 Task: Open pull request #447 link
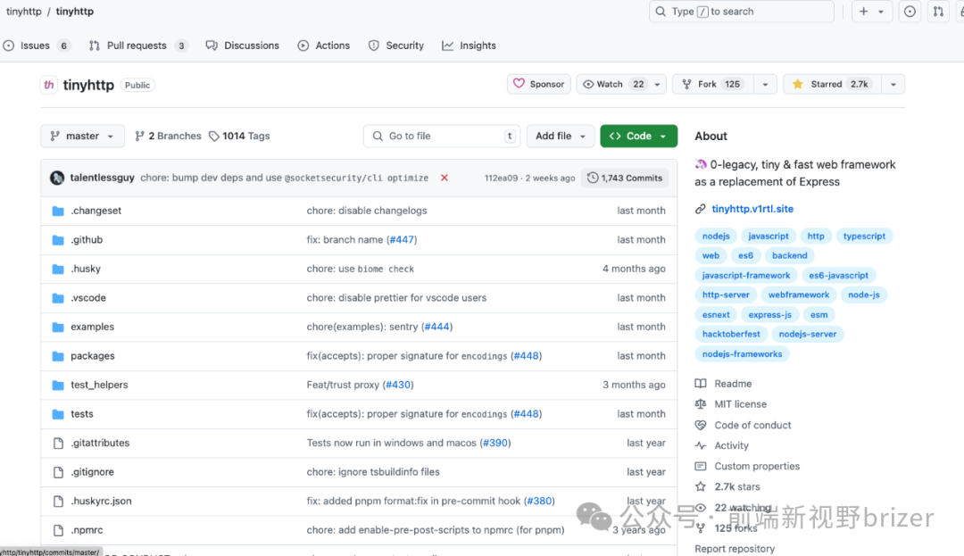tap(402, 239)
